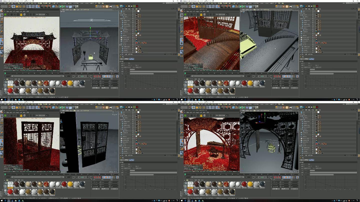Select middle attribute tab in bottom-right window
This screenshot has width=360, height=202.
click(x=306, y=160)
